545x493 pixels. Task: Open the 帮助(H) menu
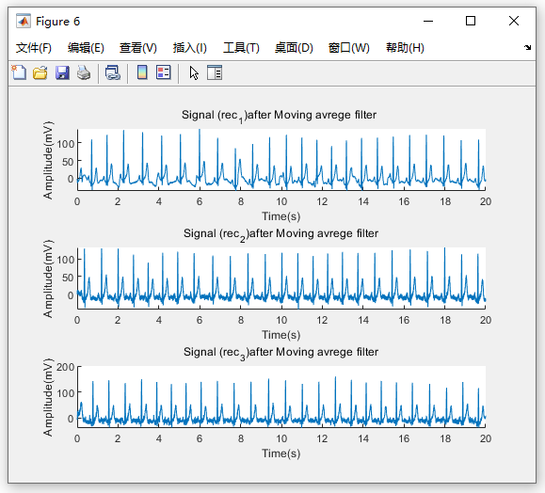pyautogui.click(x=405, y=48)
